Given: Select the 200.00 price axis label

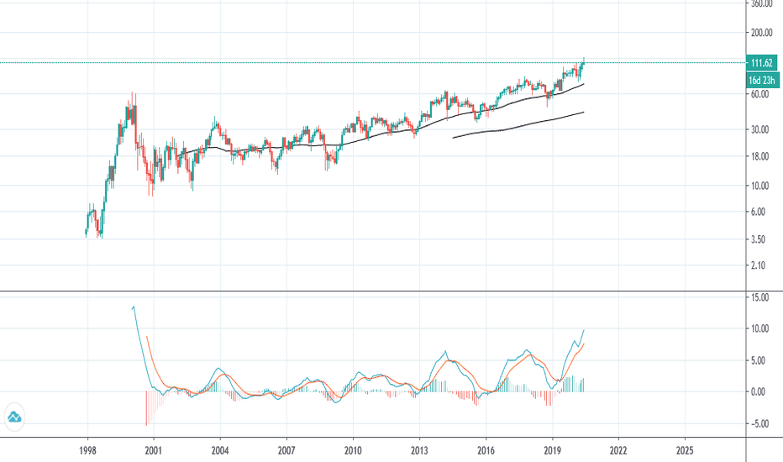Looking at the screenshot, I should pyautogui.click(x=761, y=33).
